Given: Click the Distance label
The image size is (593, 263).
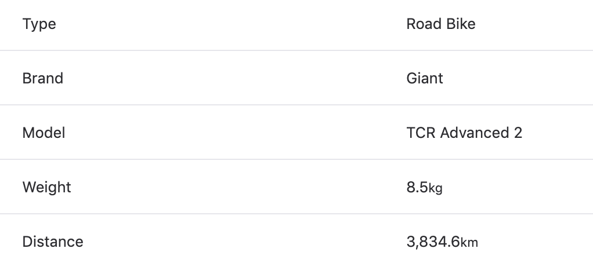Looking at the screenshot, I should point(53,242).
